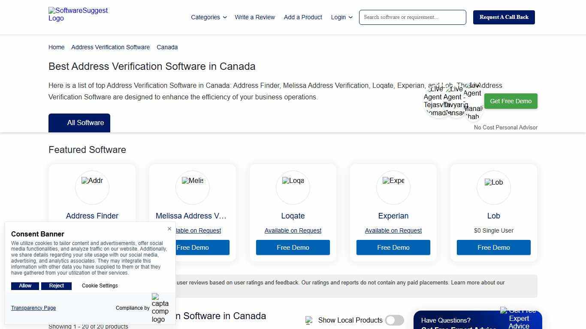Select the All Software tab
Viewport: 586px width, 329px height.
[x=79, y=123]
